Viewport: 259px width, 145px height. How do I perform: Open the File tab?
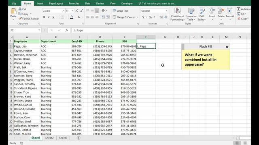14,4
